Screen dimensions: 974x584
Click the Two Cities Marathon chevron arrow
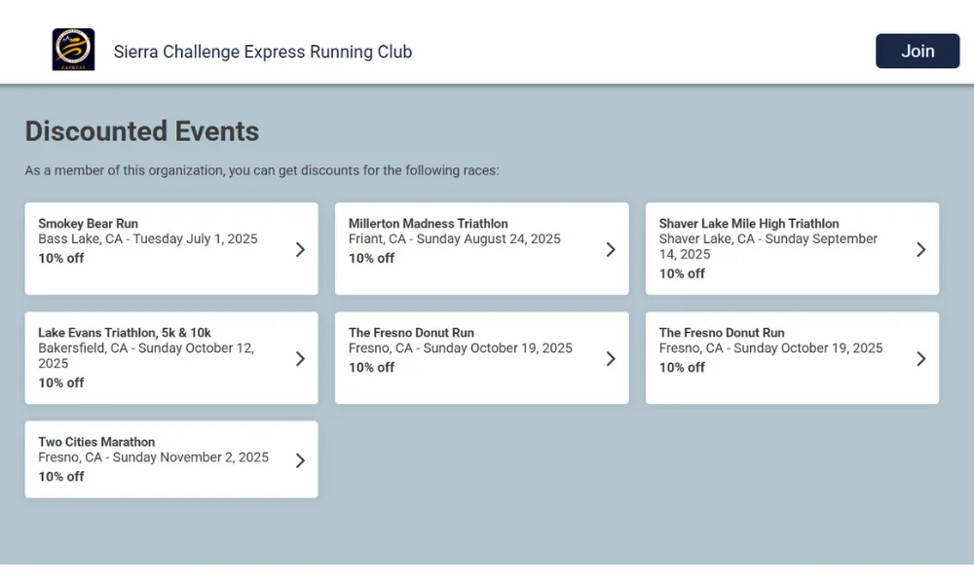(300, 460)
